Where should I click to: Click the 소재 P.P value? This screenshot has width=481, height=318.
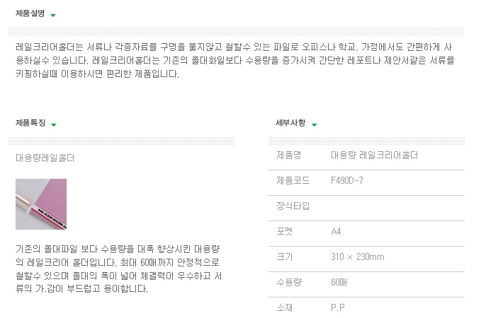338,307
